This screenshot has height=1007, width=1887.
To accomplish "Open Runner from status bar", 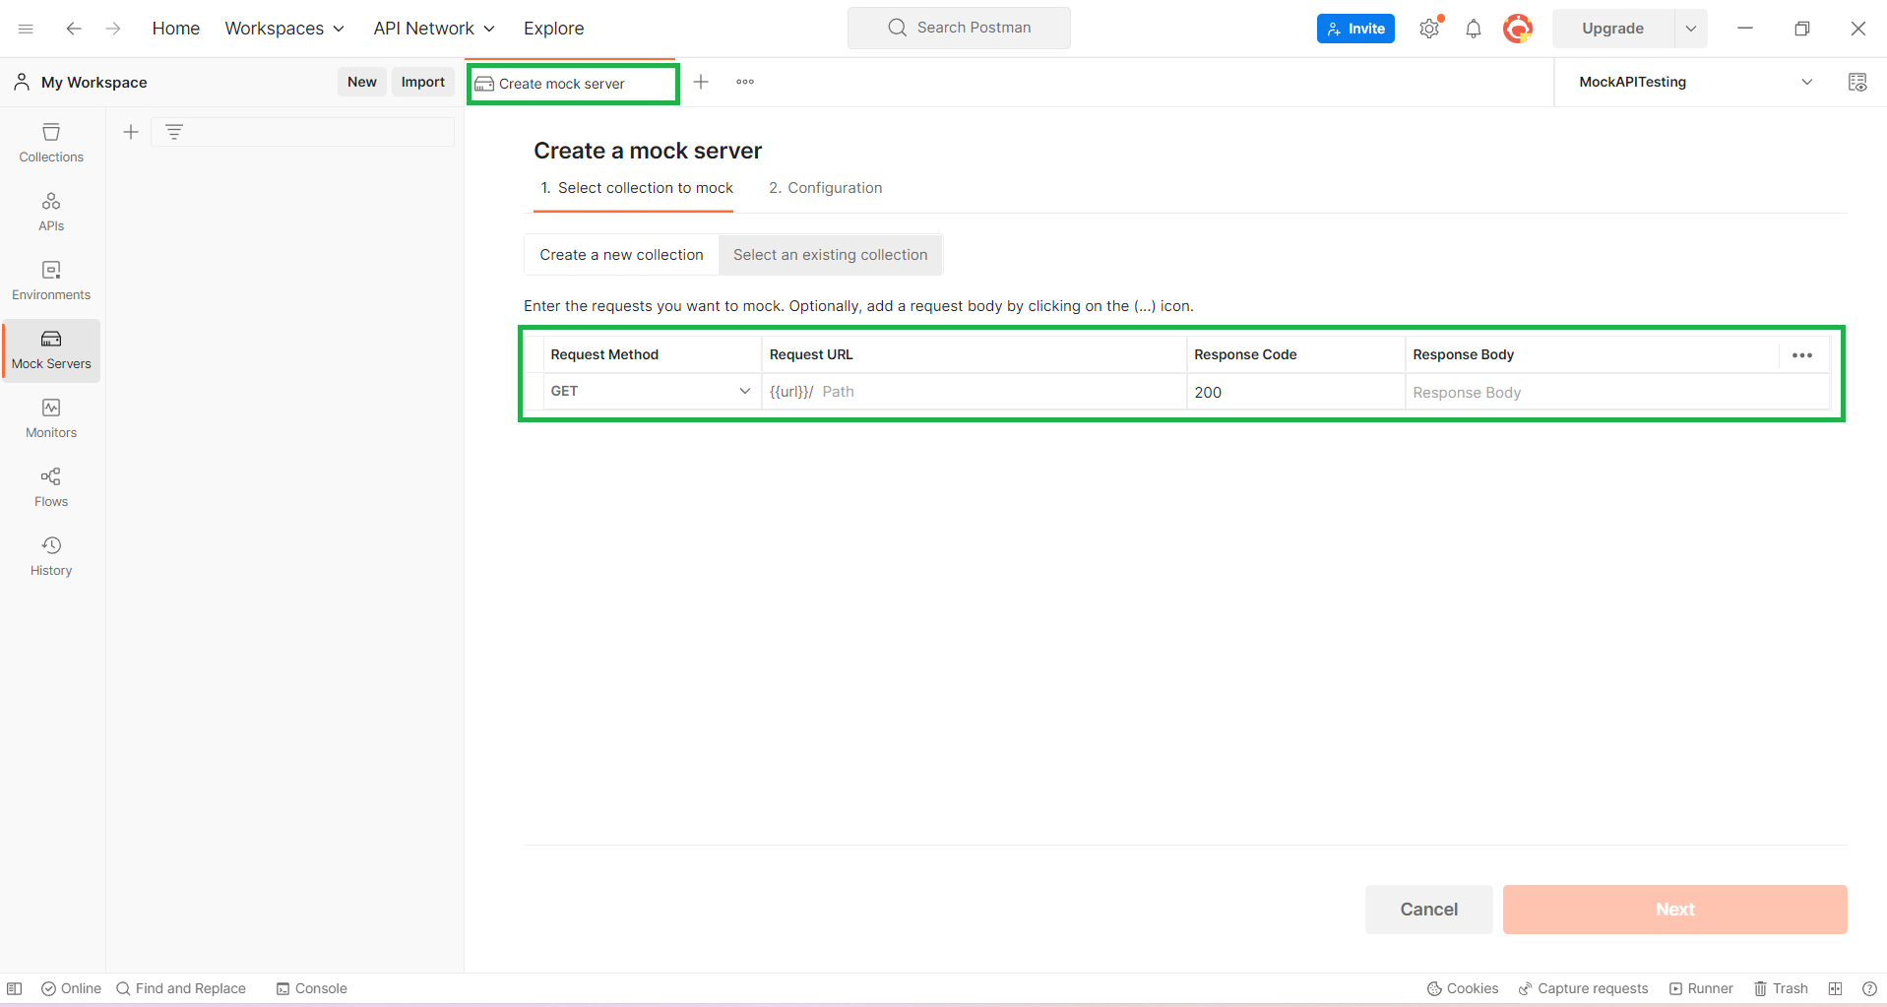I will tap(1701, 988).
